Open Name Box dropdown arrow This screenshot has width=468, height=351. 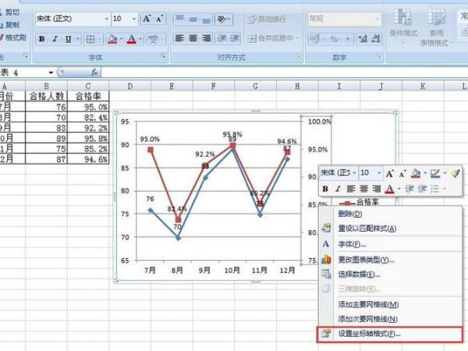coord(51,73)
